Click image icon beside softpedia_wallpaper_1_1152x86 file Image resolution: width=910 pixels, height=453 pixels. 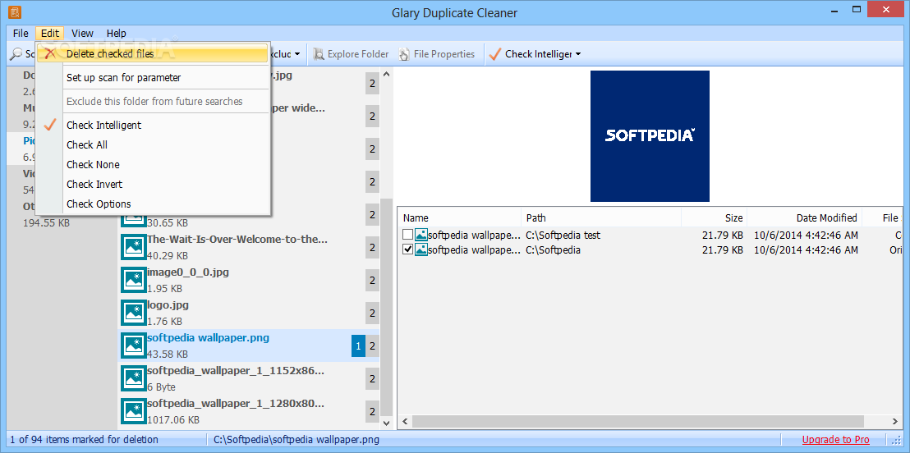coord(134,378)
